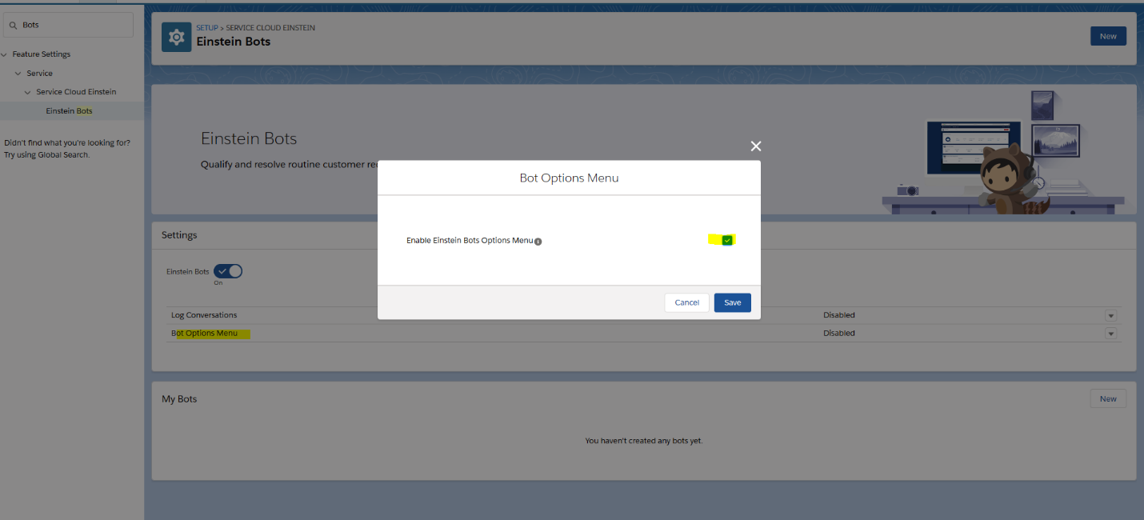Click the Astro mascot illustration

[1011, 179]
